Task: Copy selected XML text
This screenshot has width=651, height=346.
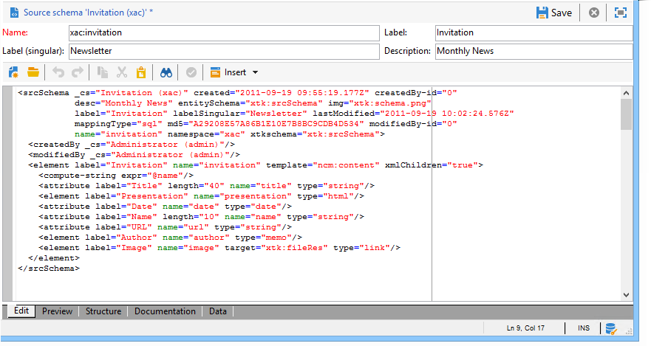Action: pos(102,72)
